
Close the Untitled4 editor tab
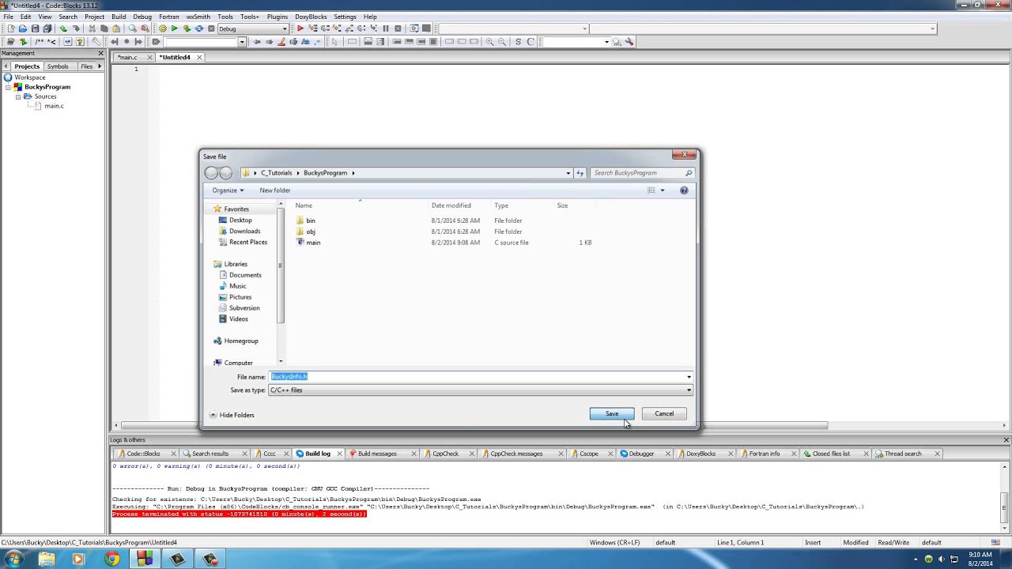tap(199, 58)
